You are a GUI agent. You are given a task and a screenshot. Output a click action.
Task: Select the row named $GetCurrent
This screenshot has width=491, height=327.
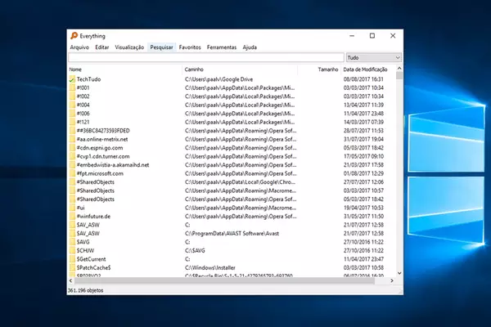[232, 259]
